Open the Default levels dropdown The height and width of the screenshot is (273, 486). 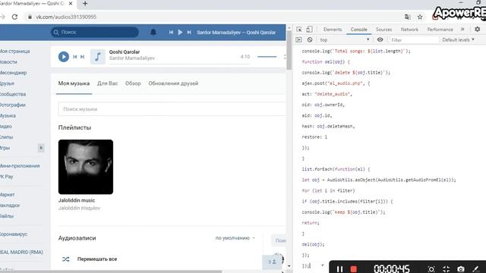click(458, 39)
